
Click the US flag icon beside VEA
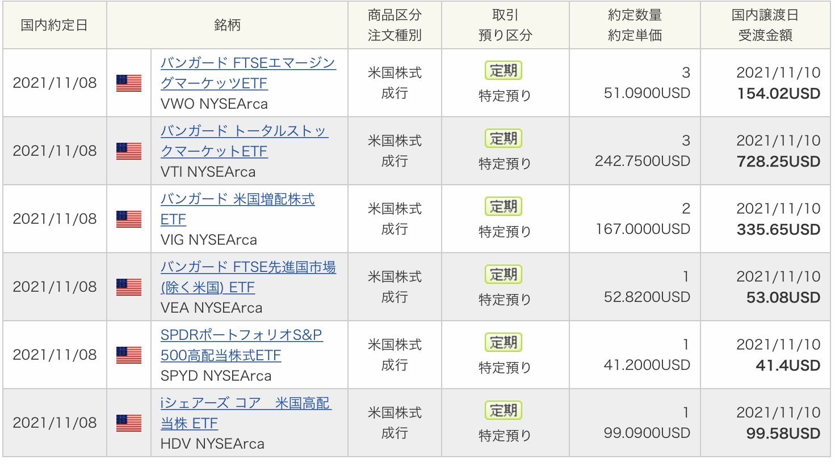[x=129, y=287]
